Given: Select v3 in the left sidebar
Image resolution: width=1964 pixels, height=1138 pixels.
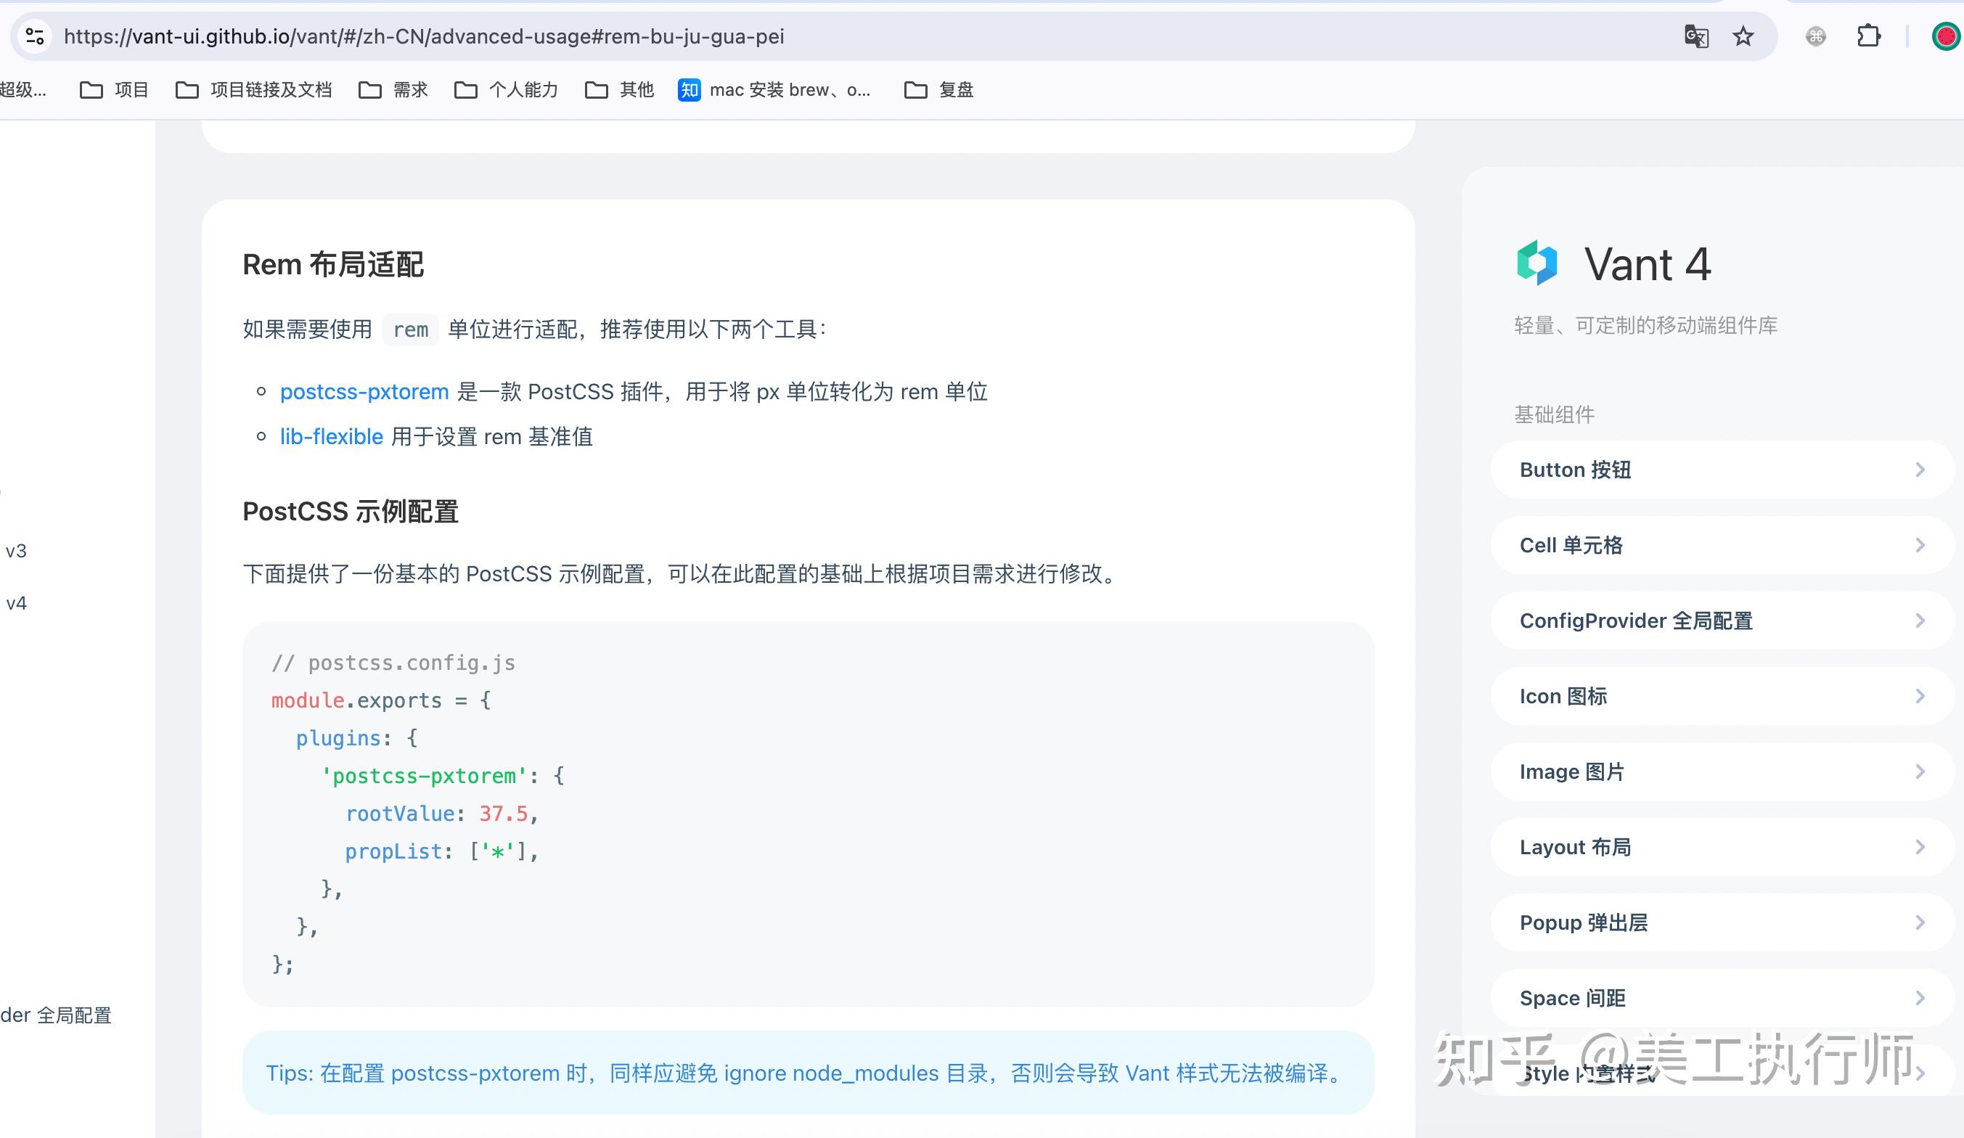Looking at the screenshot, I should click(15, 551).
